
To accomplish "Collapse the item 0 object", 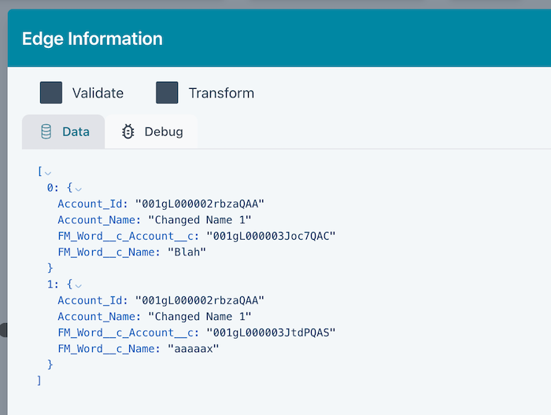I will pos(78,189).
